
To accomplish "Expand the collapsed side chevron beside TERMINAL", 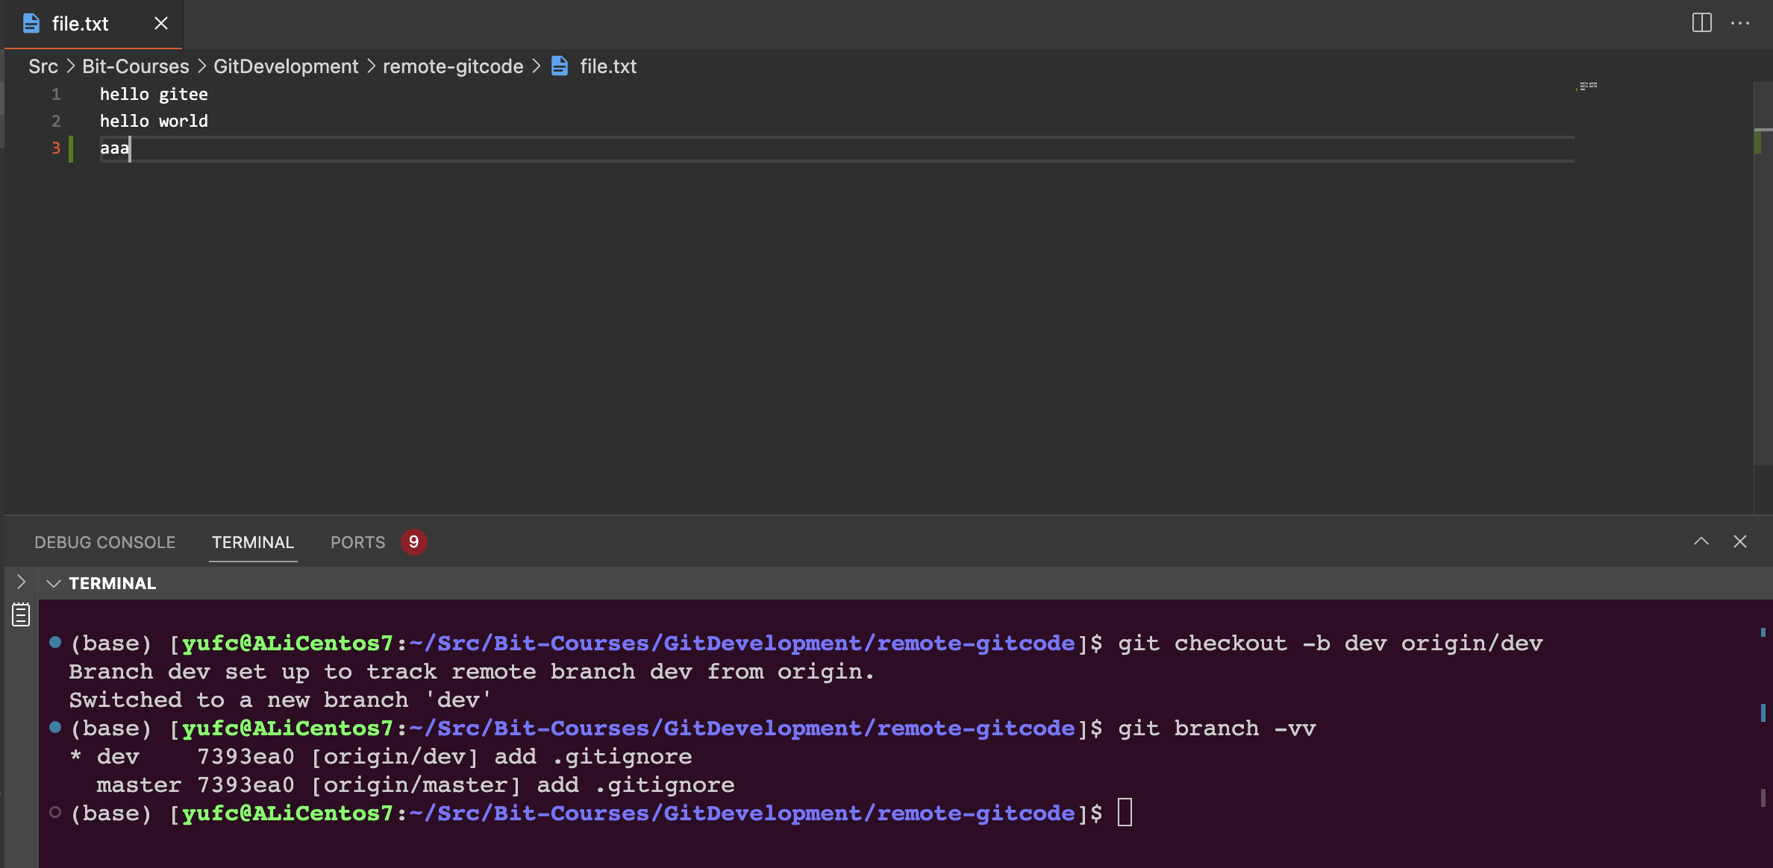I will click(x=21, y=582).
